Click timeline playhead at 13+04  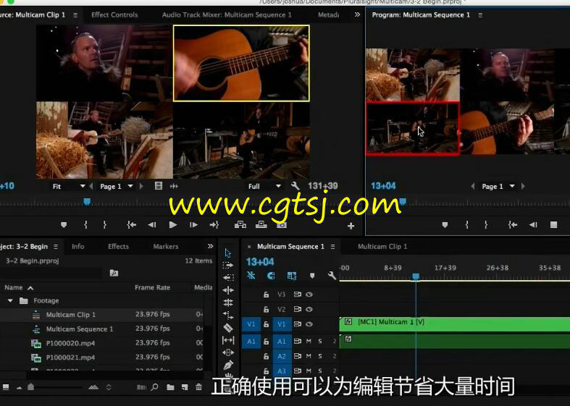pos(416,276)
